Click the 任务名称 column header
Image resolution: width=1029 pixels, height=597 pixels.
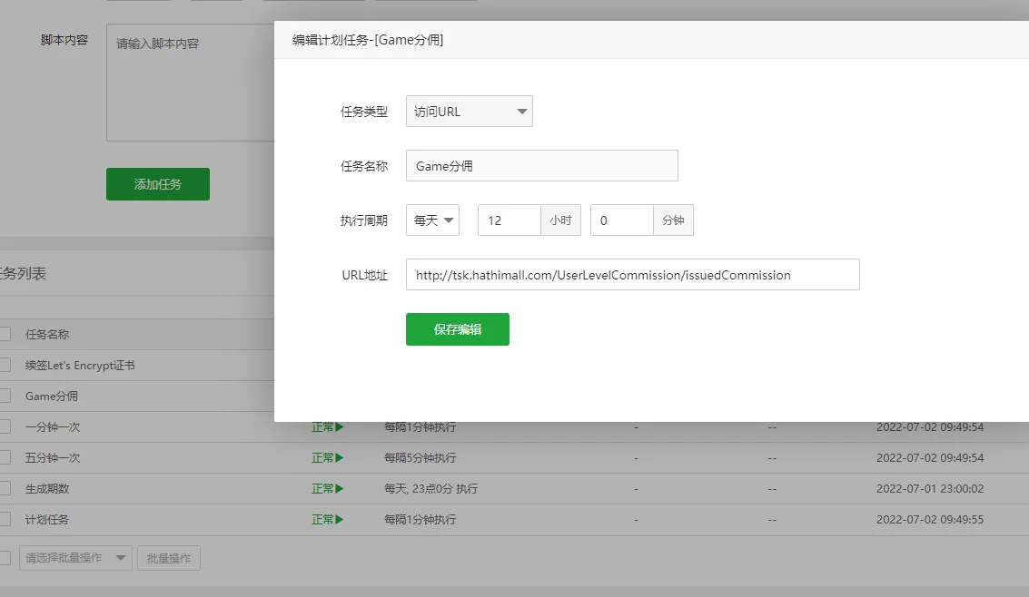click(47, 334)
